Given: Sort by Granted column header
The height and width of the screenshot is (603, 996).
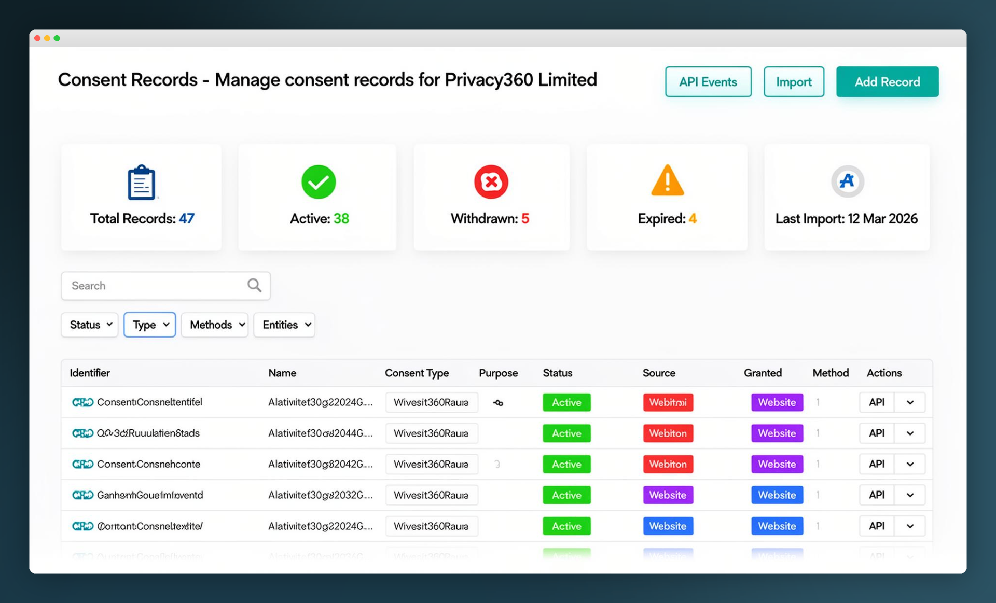Looking at the screenshot, I should point(763,373).
